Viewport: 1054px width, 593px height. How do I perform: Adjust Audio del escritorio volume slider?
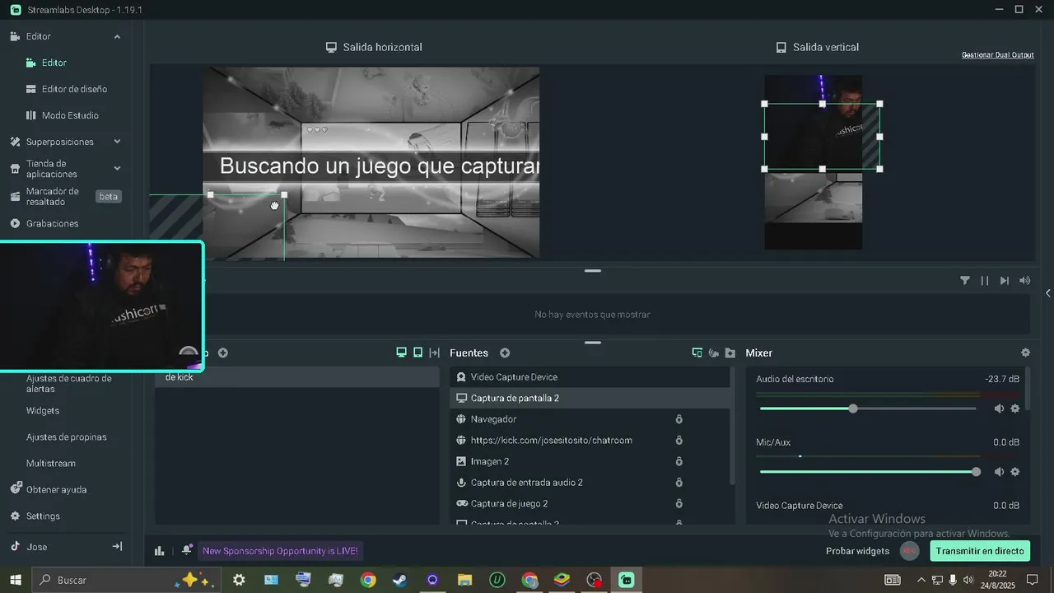click(868, 409)
